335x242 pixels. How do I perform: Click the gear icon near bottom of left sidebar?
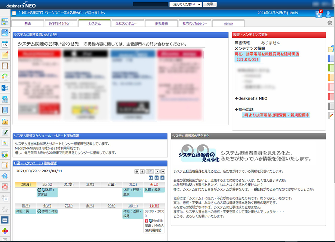coord(5,208)
